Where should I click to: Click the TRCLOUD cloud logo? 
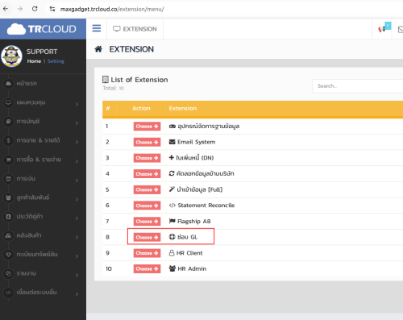pyautogui.click(x=42, y=29)
